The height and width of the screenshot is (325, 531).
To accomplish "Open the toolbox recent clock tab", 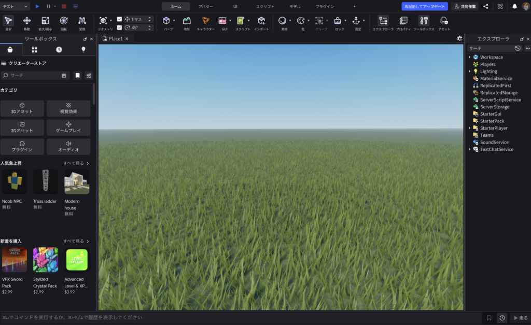I will 59,50.
